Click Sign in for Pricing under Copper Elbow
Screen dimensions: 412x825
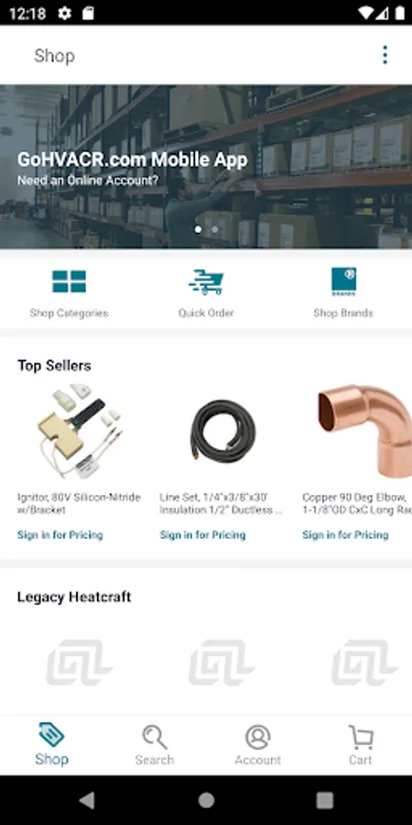[345, 535]
